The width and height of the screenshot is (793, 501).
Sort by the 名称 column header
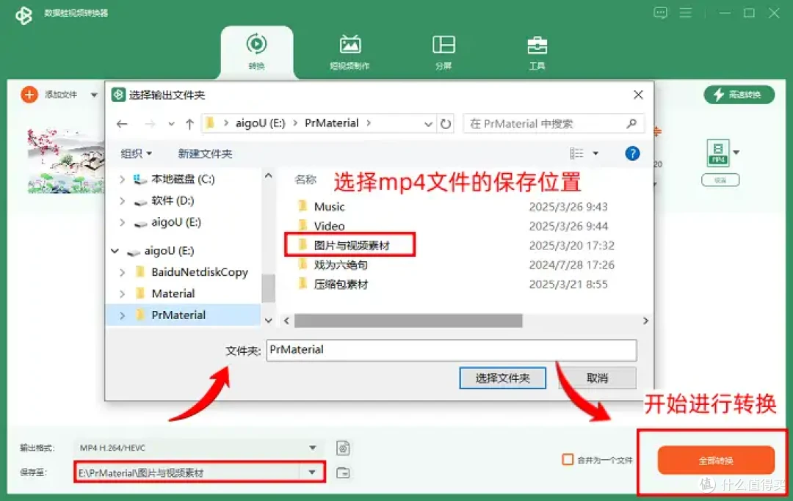[305, 179]
